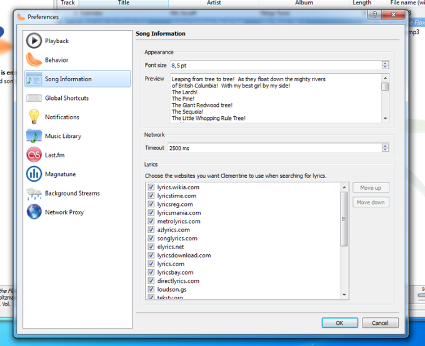Toggle azlyrics.com checkbox
Image resolution: width=425 pixels, height=346 pixels.
coord(151,230)
